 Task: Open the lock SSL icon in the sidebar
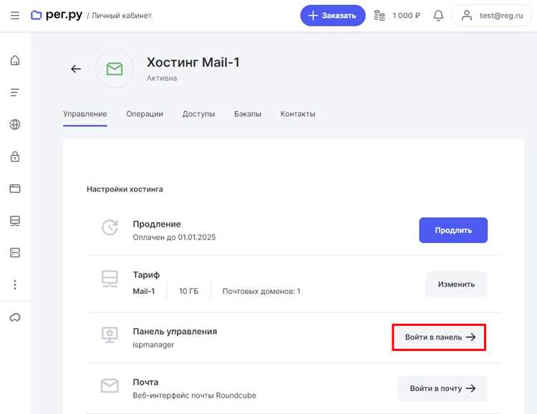(15, 157)
